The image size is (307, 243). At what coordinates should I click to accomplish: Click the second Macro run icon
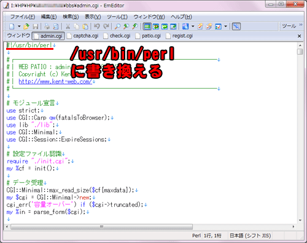point(209,26)
